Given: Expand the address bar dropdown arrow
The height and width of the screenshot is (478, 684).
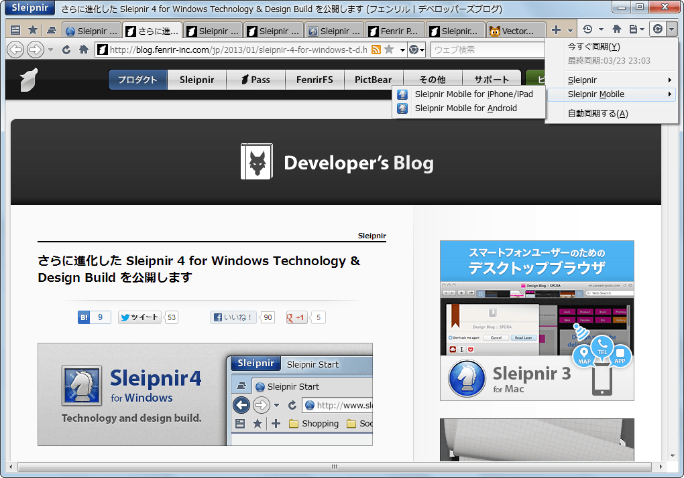Looking at the screenshot, I should (402, 50).
